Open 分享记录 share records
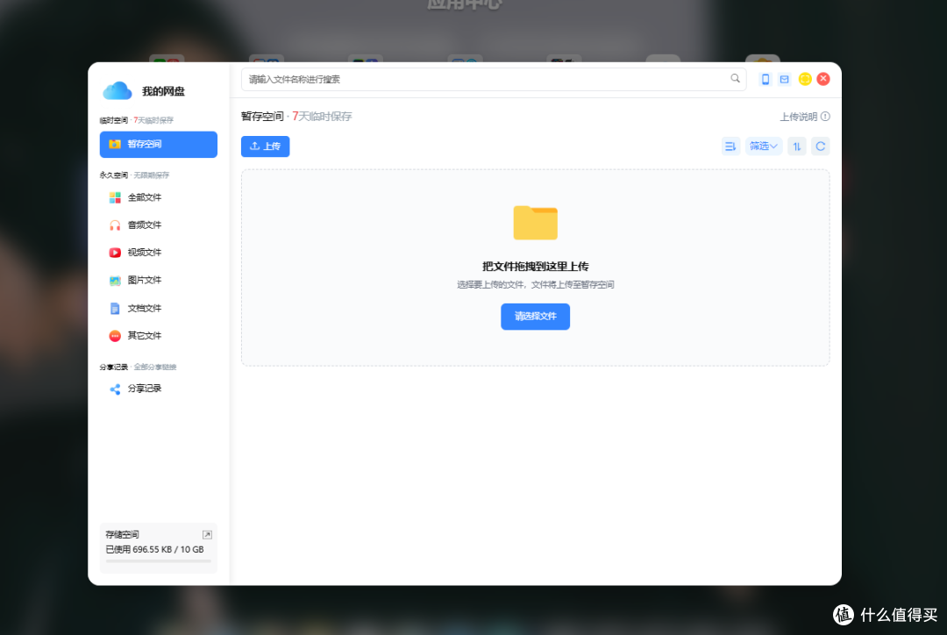Viewport: 947px width, 635px height. pos(158,389)
